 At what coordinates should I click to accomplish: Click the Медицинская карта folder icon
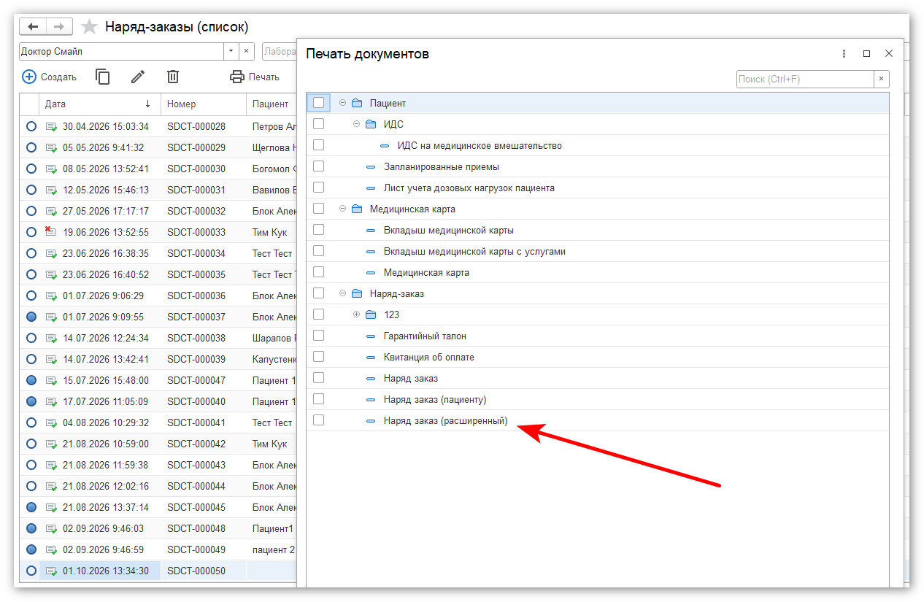point(356,209)
